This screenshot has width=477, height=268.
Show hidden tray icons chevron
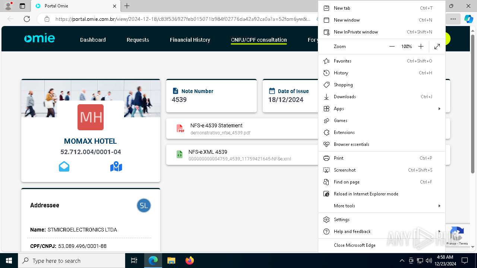[x=402, y=261]
